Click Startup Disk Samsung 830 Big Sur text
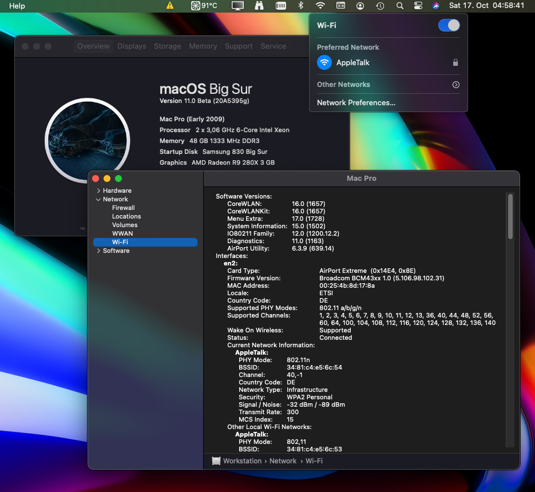Viewport: 535px width, 492px height. tap(213, 152)
